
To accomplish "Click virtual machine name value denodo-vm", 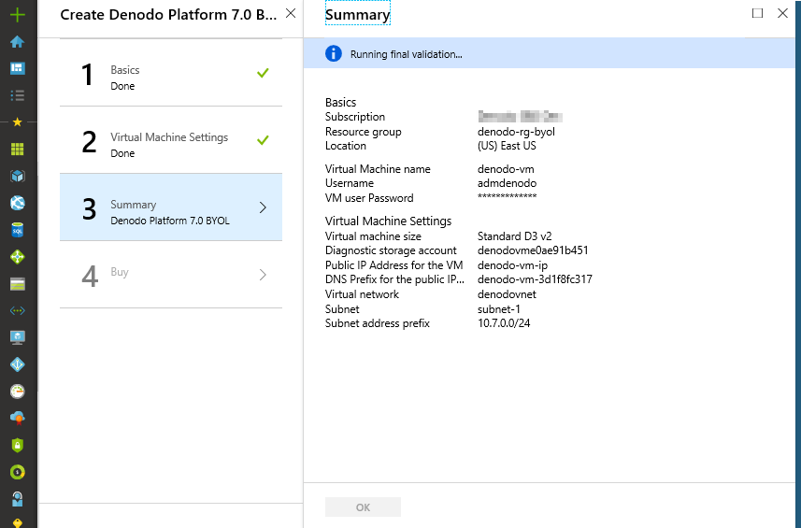I will click(506, 169).
